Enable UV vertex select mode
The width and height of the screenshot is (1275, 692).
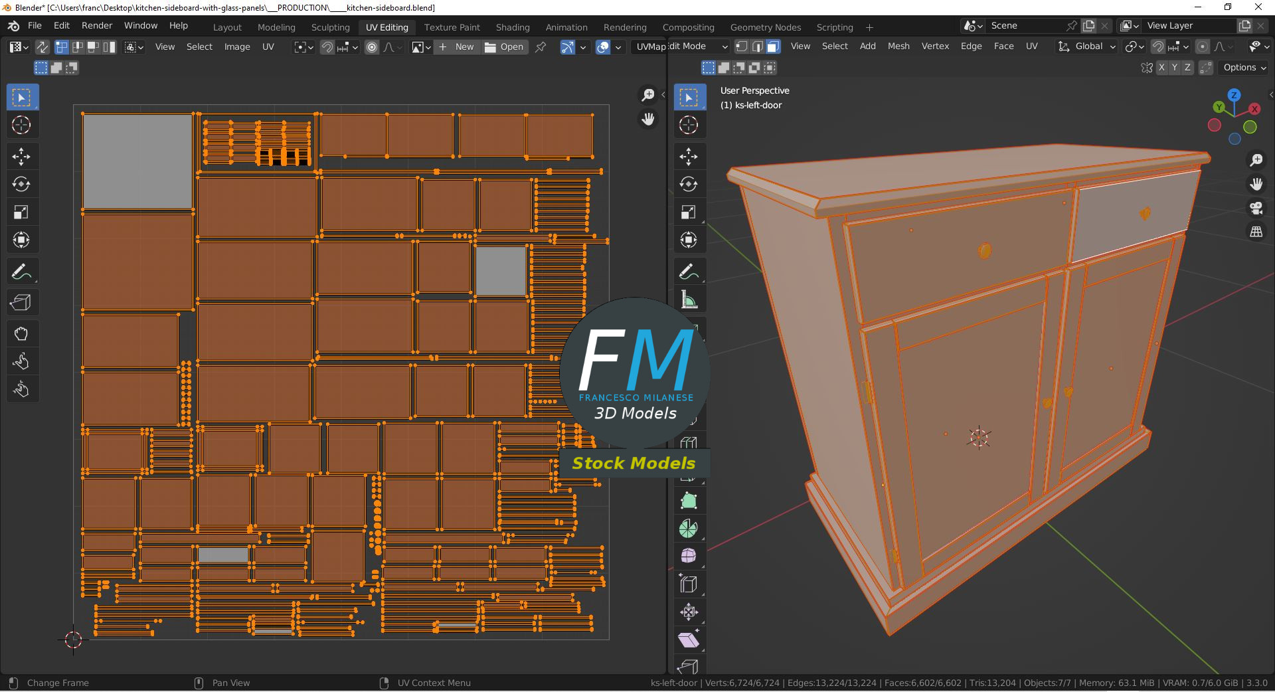click(62, 47)
